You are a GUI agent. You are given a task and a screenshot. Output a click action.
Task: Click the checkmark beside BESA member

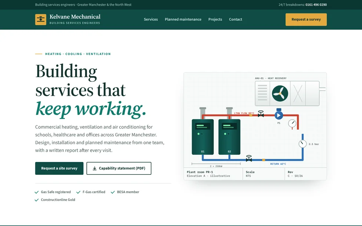(113, 192)
